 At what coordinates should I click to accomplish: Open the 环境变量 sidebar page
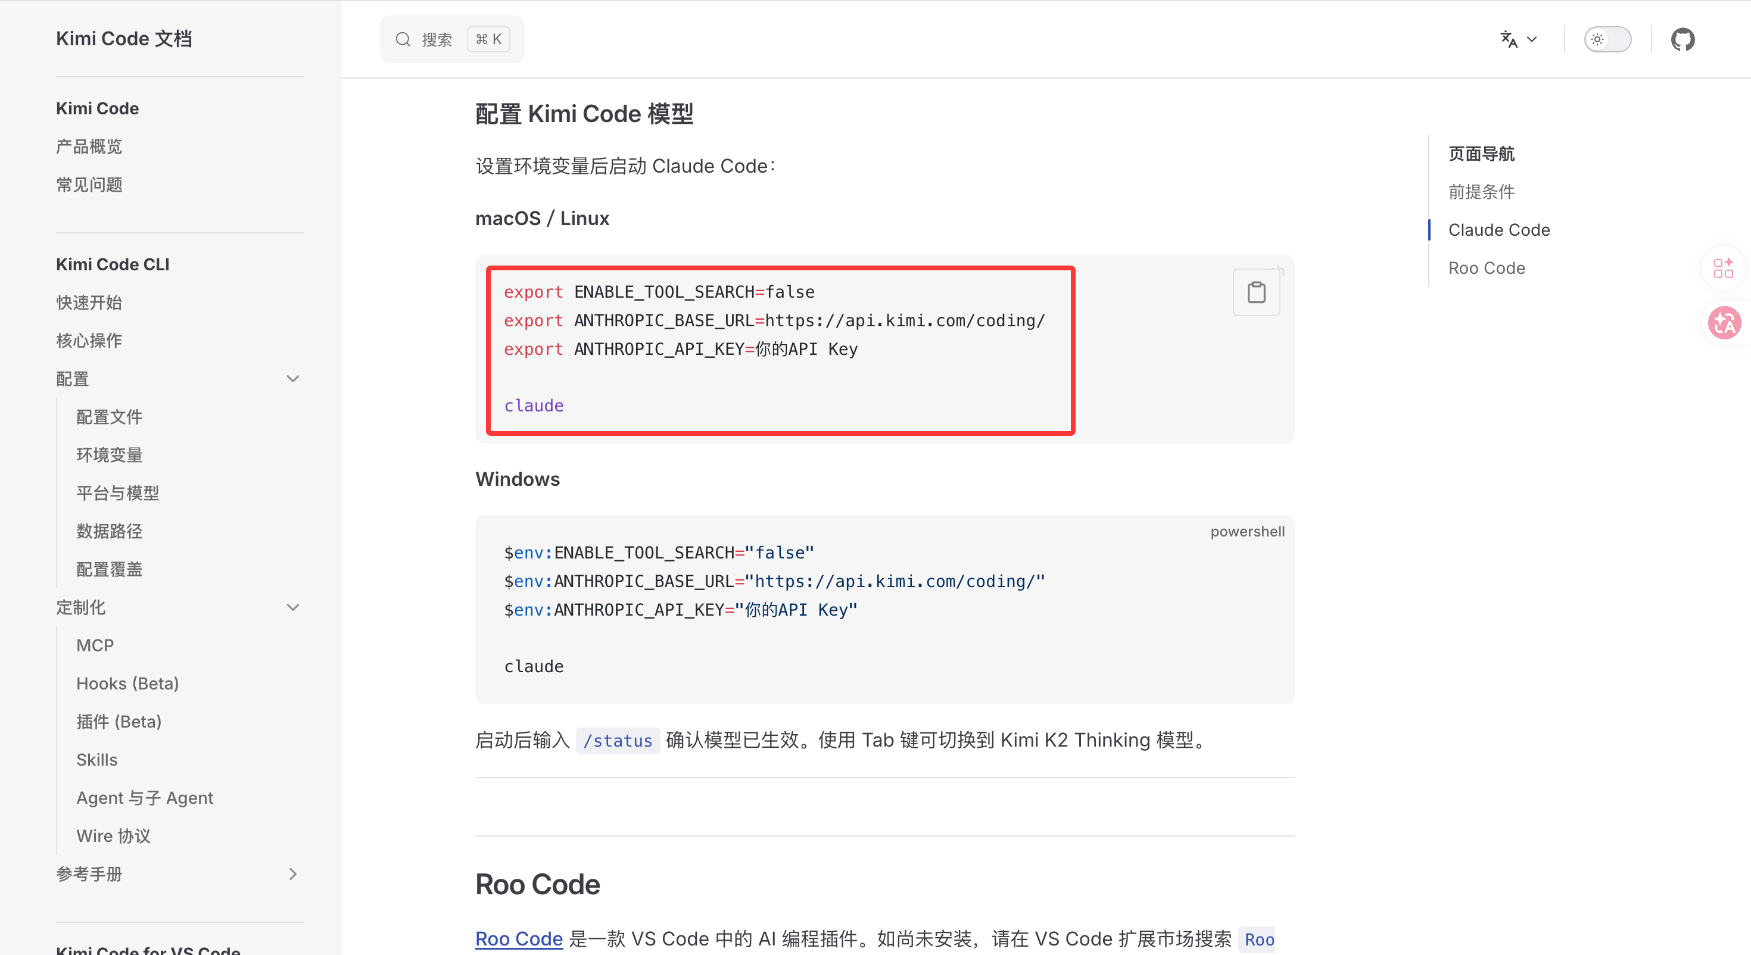click(x=110, y=455)
